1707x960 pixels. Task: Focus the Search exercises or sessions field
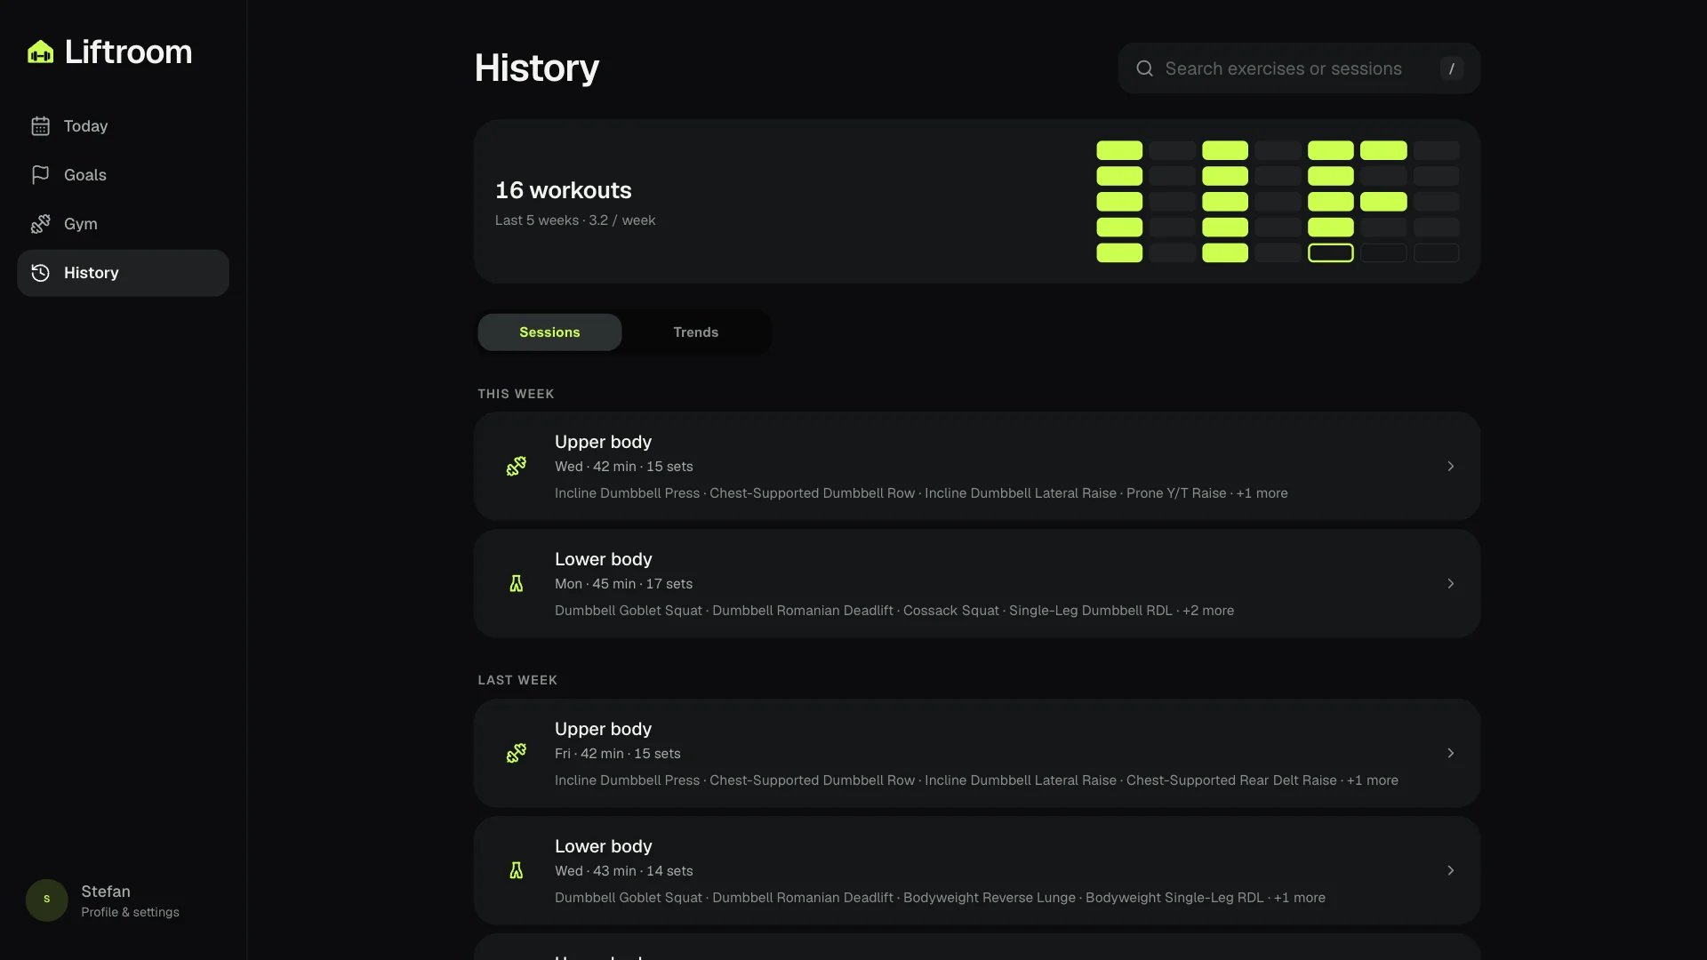1299,68
